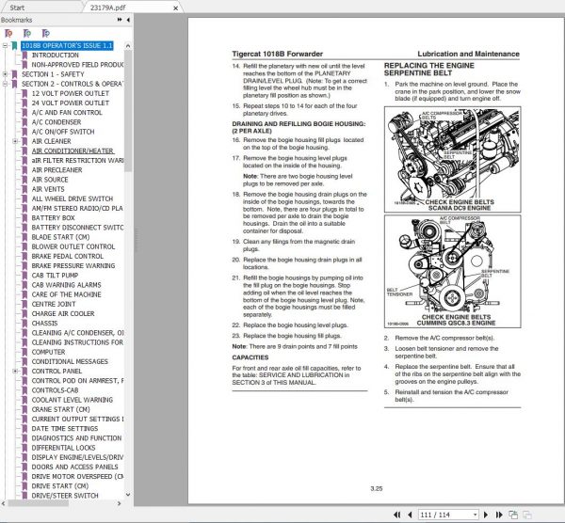Go to ALL WHEEL DRIVE SWITCH bookmark
565x523 pixels.
tap(73, 198)
